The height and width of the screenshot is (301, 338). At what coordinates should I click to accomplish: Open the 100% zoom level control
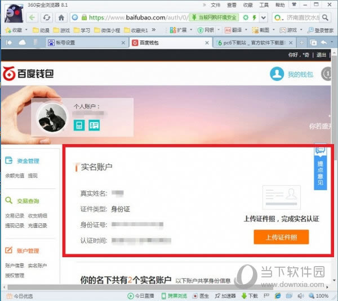pos(319,296)
